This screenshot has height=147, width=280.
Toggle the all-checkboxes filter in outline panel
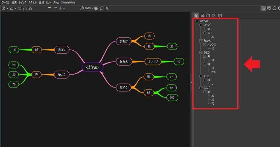[x=202, y=16]
